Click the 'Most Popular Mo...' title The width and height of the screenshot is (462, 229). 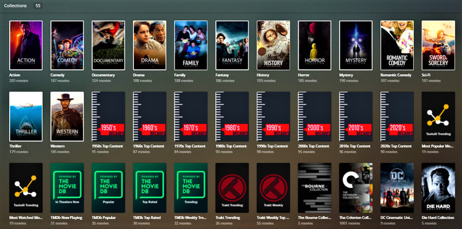pos(437,146)
